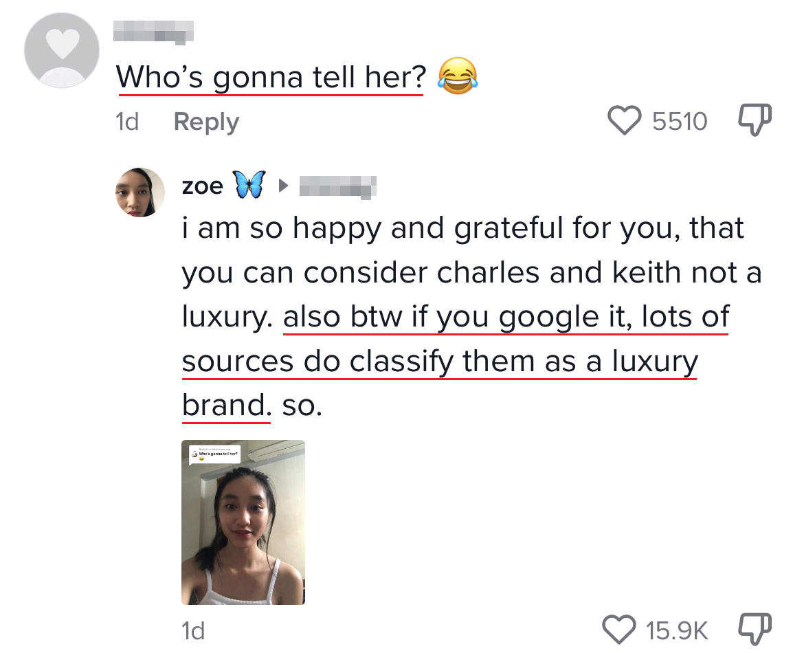
Task: Click the 1d timestamp under the video thumbnail
Action: tap(194, 630)
